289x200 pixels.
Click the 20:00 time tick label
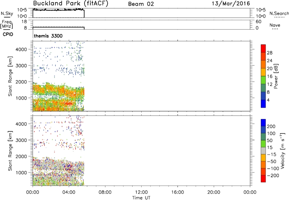[x=213, y=192]
